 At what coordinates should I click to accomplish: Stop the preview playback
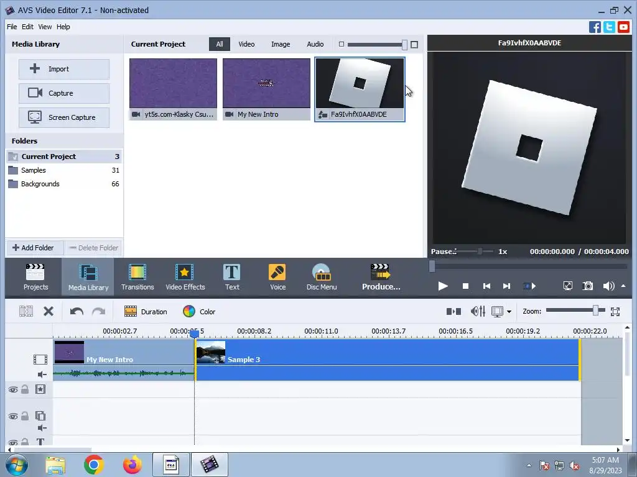tap(465, 286)
